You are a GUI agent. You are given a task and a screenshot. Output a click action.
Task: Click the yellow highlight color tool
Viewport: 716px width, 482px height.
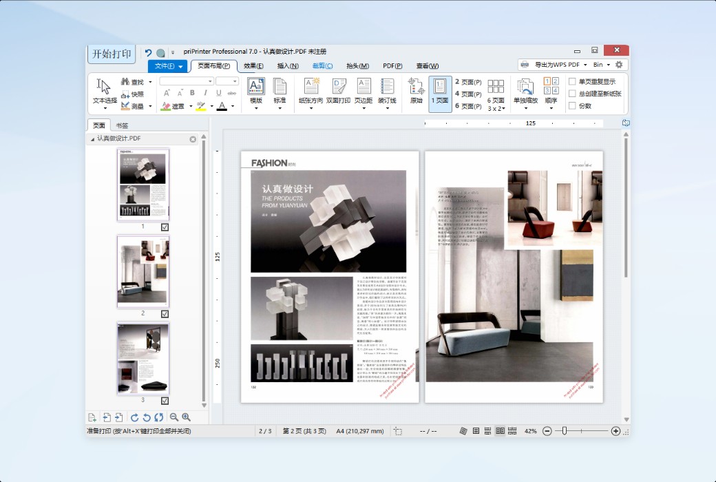point(201,106)
